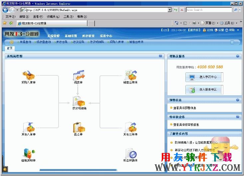Open the 帮助(H) menu in the menu bar
The height and width of the screenshot is (176, 244).
(82, 17)
